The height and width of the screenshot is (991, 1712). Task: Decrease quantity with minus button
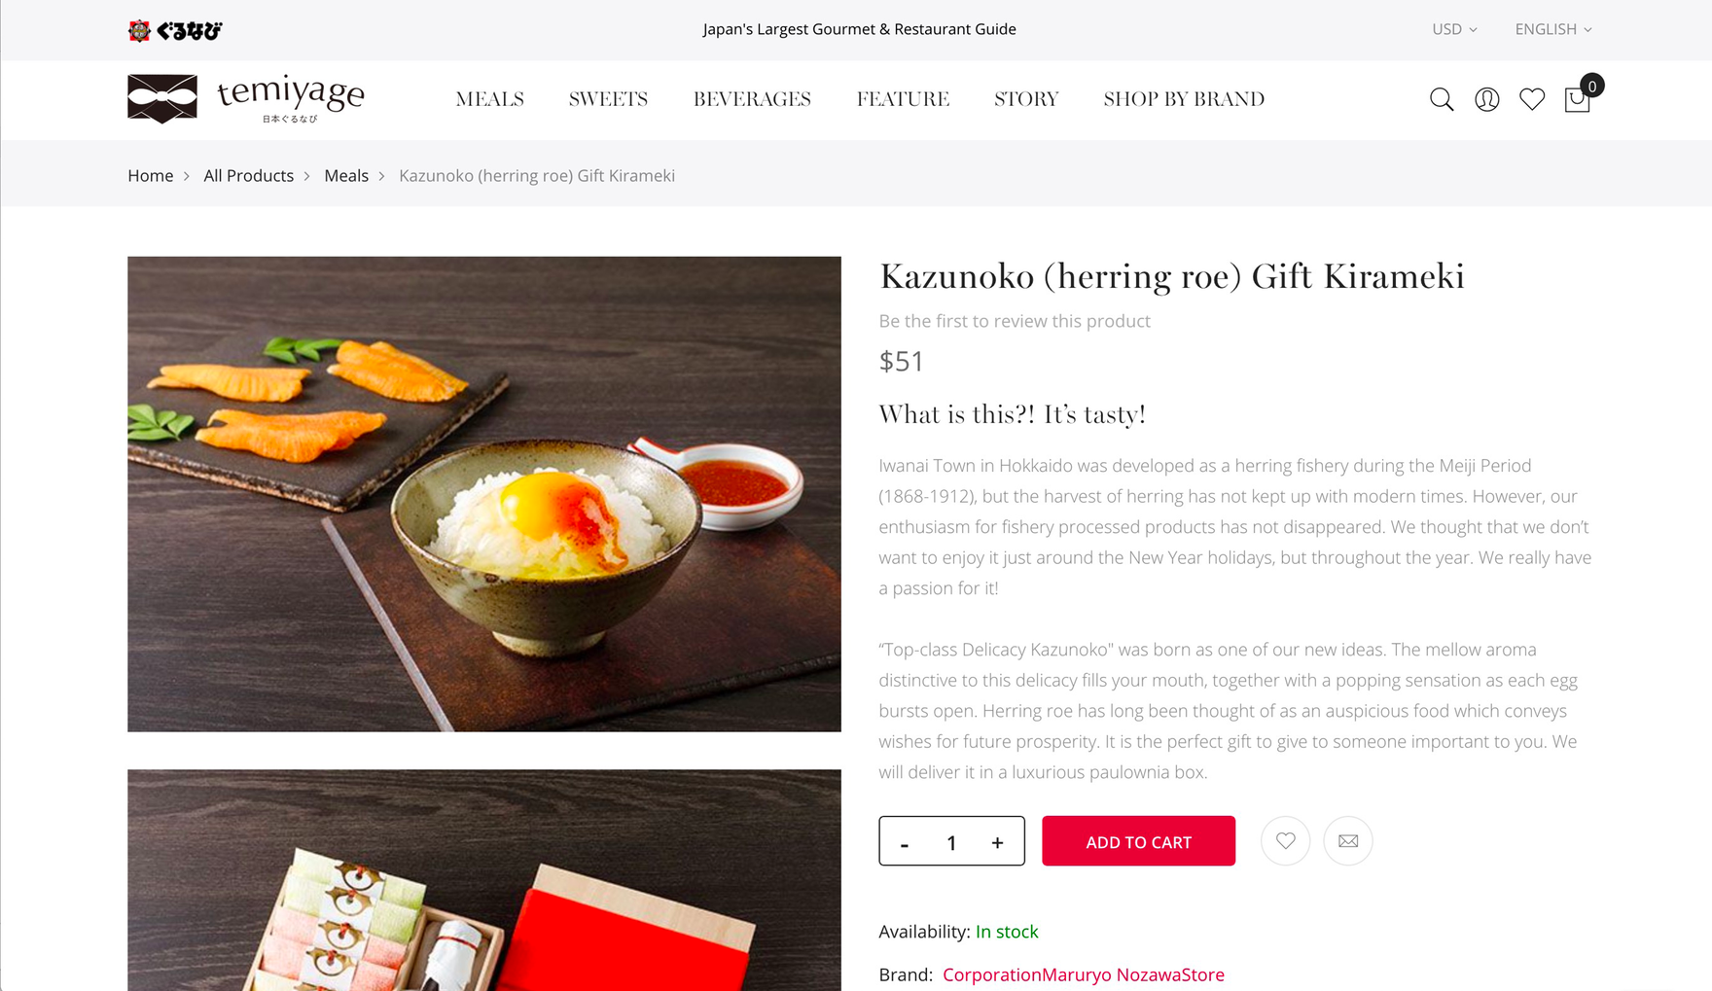click(905, 842)
